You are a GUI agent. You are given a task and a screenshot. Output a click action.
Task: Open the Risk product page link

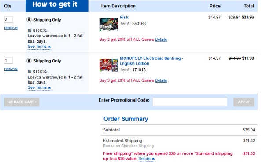(124, 17)
